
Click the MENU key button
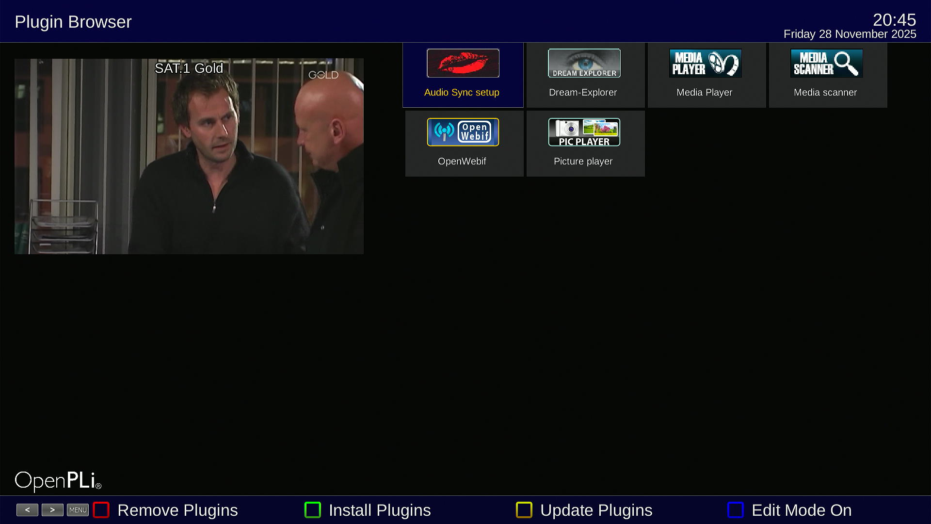[78, 510]
